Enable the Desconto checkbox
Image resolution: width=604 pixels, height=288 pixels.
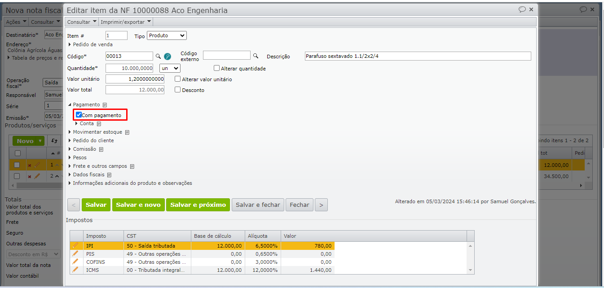178,90
